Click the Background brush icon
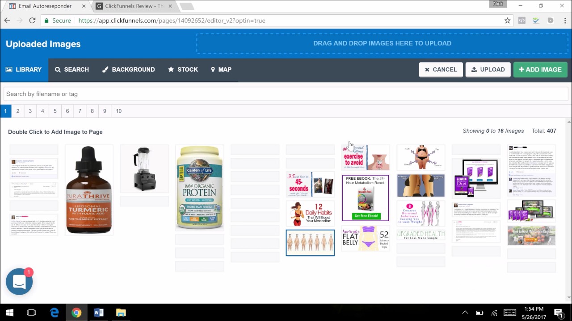 105,70
